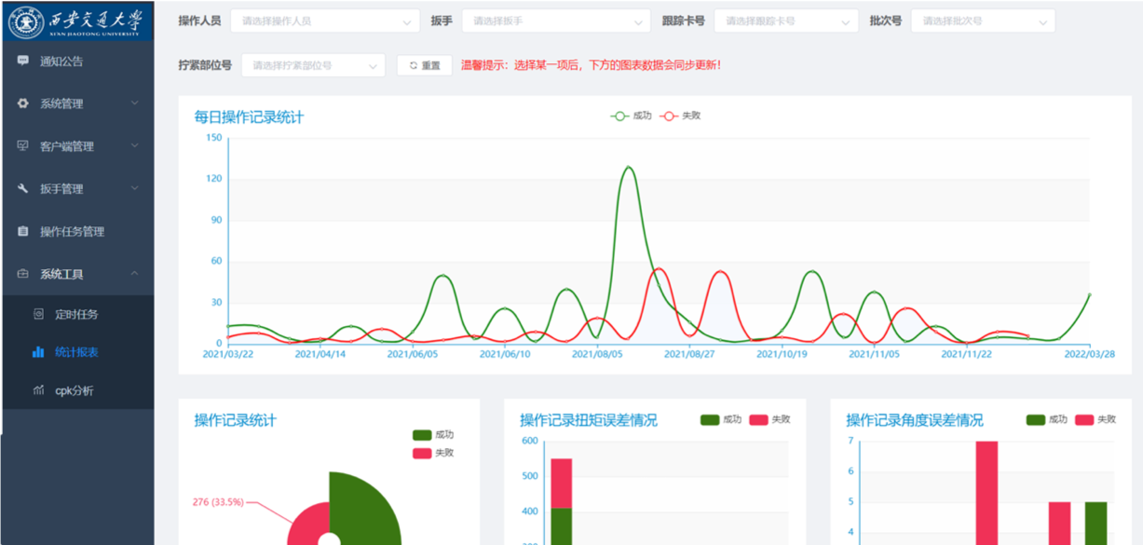Click the 系统工具 toolbox icon
Screen dimensions: 1143x545
(23, 274)
